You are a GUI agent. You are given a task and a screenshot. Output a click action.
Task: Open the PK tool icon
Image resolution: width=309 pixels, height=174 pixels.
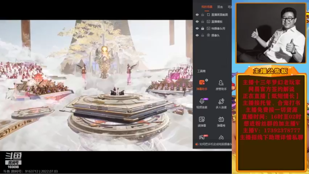point(202,137)
